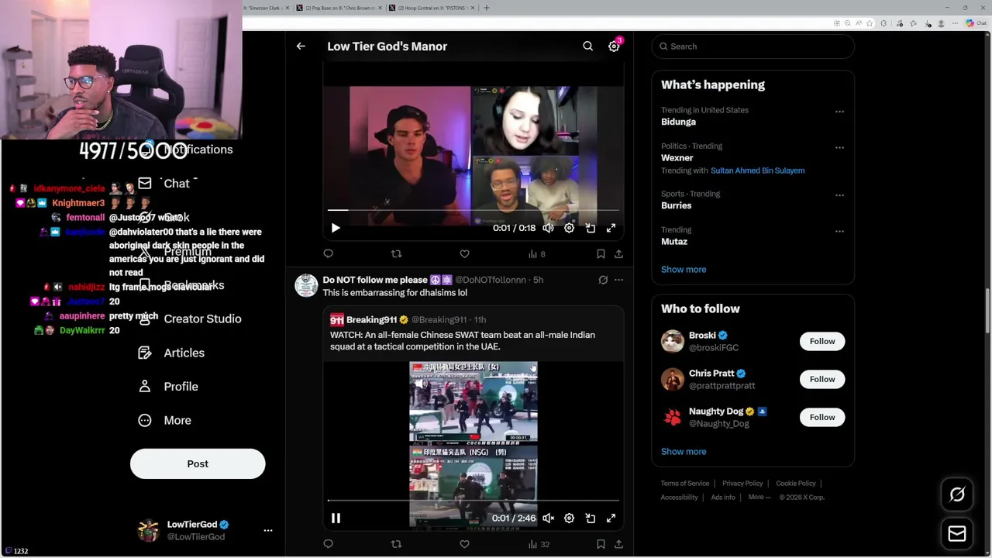Open the floating messages envelope button
The image size is (992, 558).
957,533
